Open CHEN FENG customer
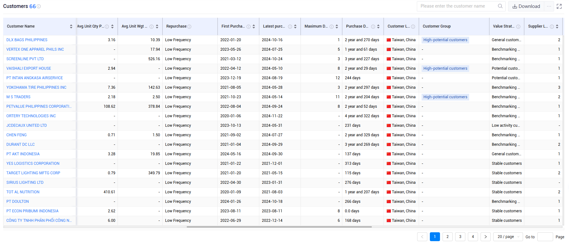This screenshot has height=244, width=569. click(16, 135)
